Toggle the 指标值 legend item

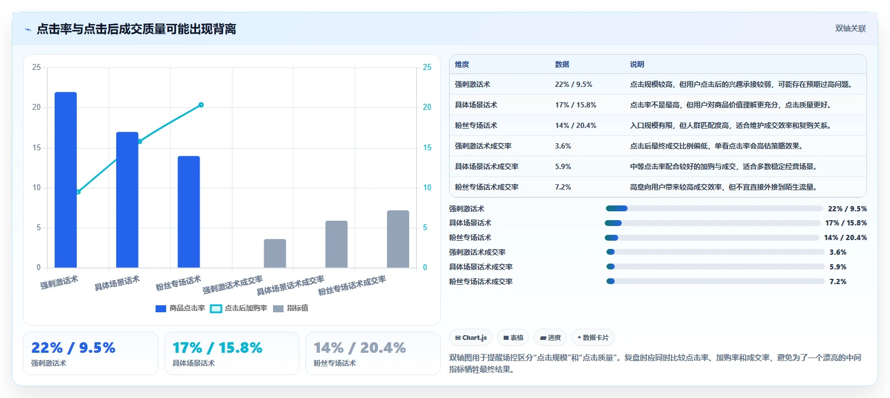point(291,308)
